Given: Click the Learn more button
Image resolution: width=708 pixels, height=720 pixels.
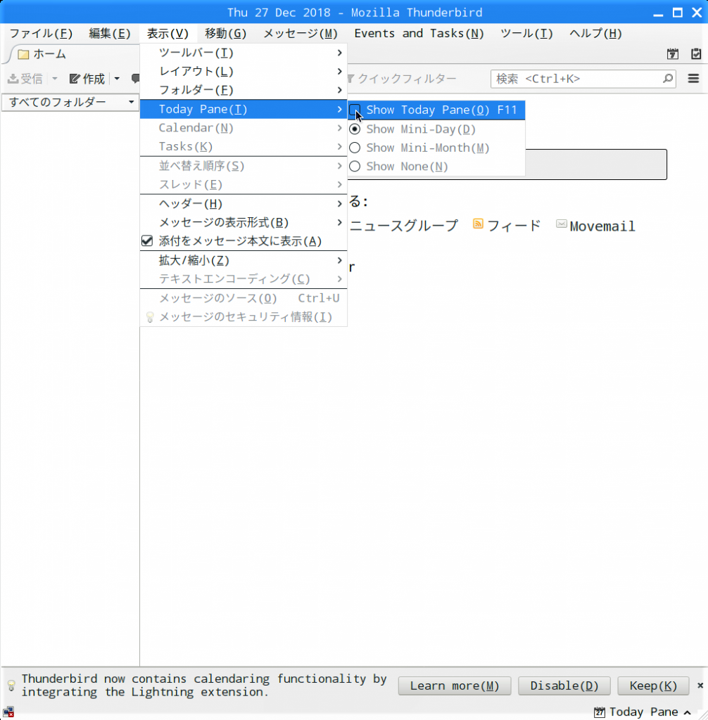Looking at the screenshot, I should click(x=454, y=686).
